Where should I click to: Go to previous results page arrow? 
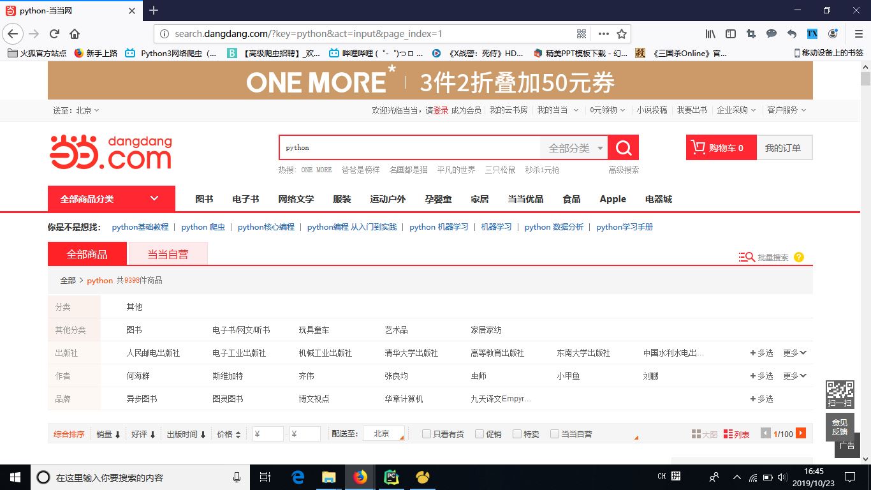point(766,433)
